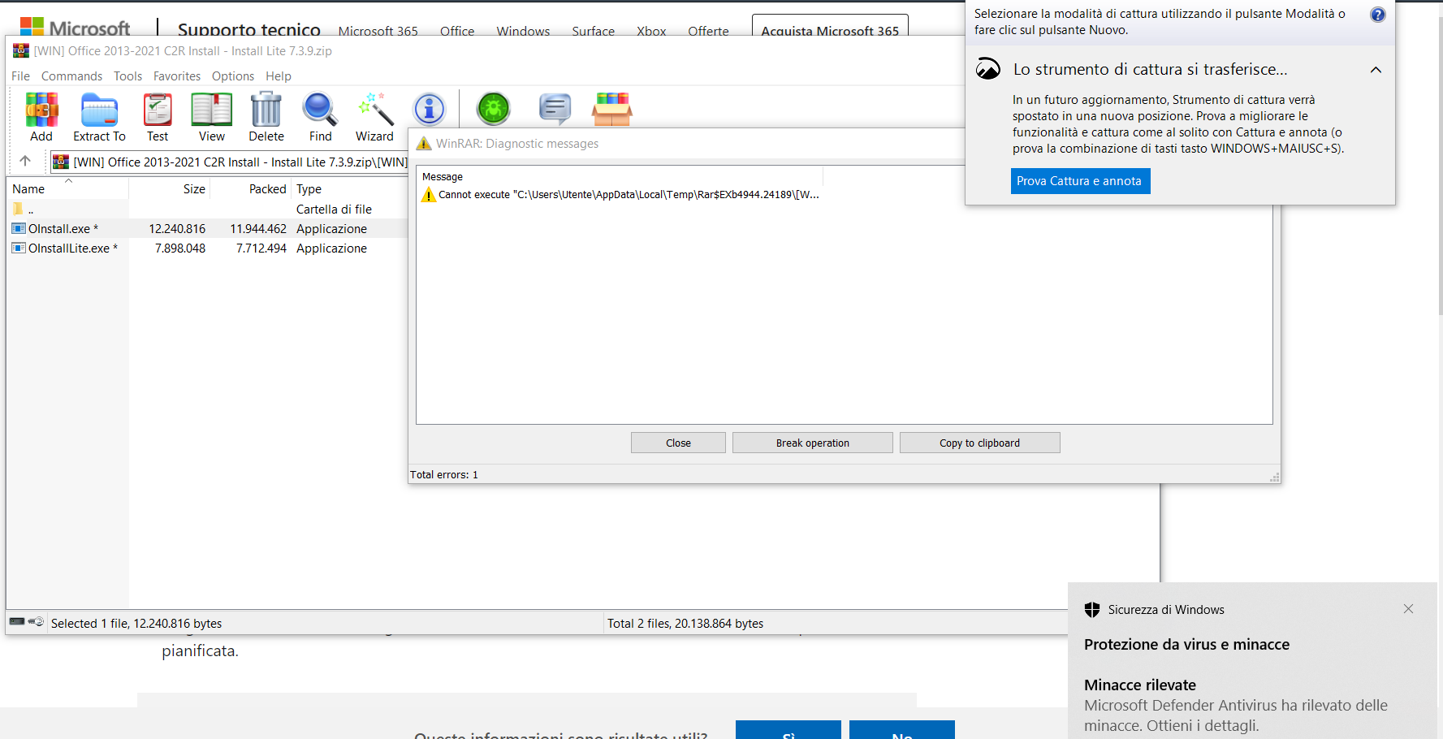Go up one folder with the arrow
Screen dimensions: 1443x739
(25, 161)
